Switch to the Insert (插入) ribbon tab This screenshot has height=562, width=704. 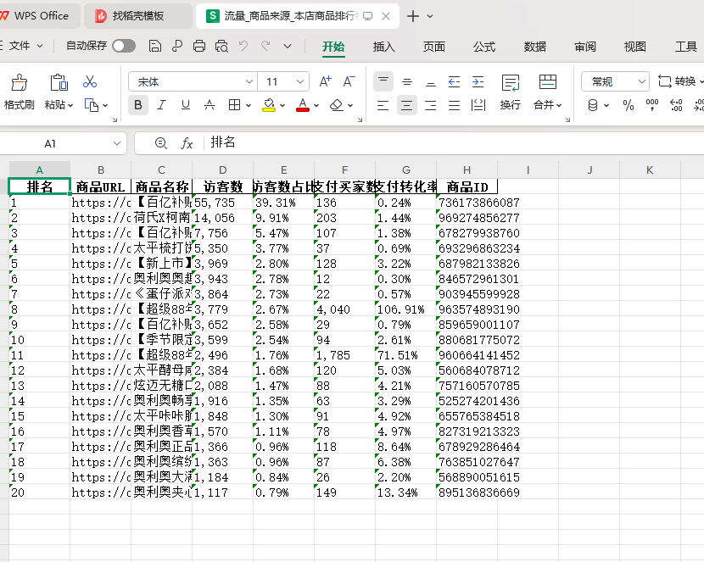[x=384, y=47]
